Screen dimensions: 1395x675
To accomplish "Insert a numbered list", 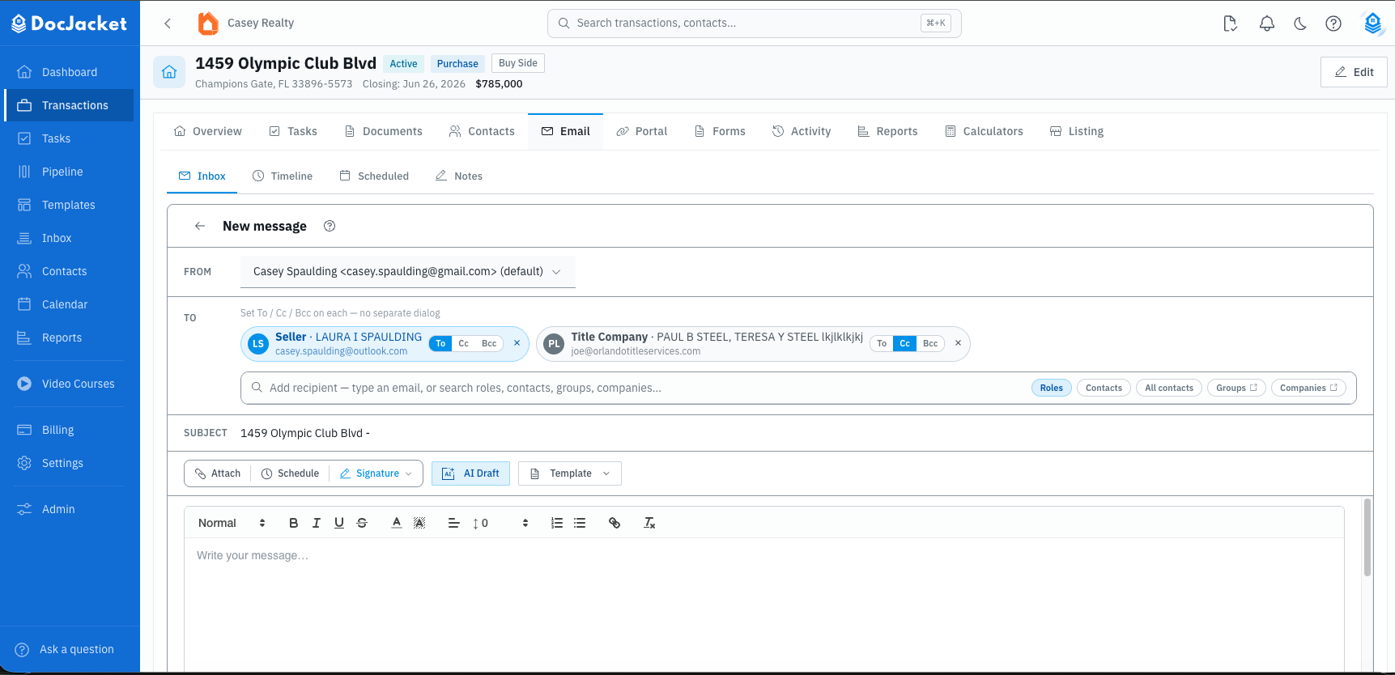I will coord(557,523).
